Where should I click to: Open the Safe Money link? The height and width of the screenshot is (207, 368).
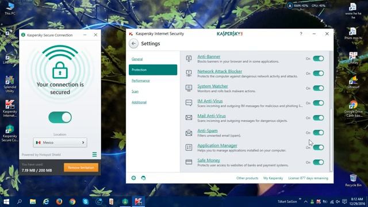click(209, 160)
